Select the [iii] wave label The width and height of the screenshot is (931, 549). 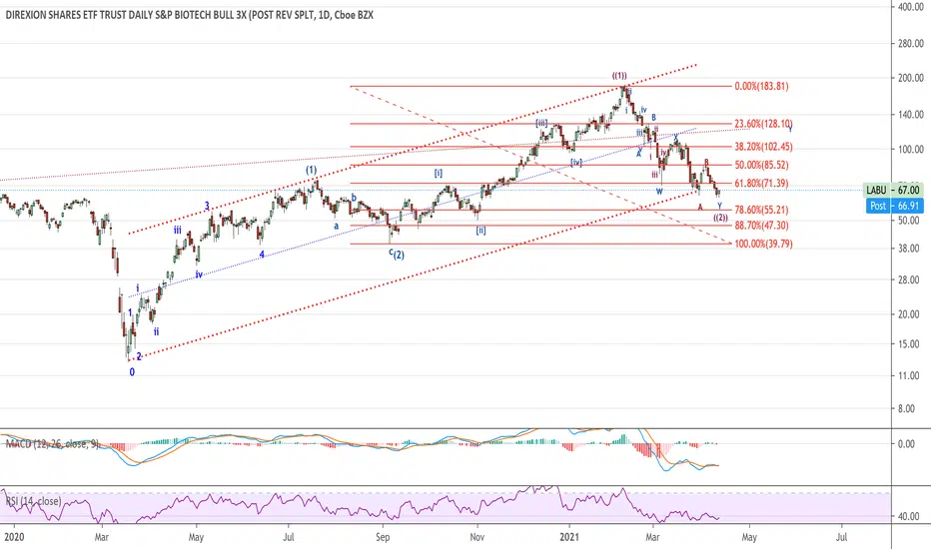tap(541, 123)
